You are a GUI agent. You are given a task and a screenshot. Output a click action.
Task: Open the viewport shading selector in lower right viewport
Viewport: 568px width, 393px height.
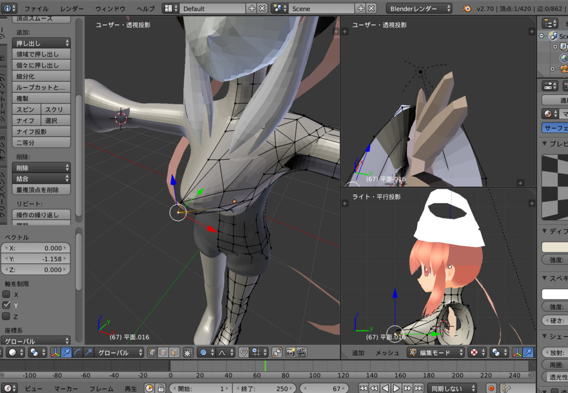[476, 353]
